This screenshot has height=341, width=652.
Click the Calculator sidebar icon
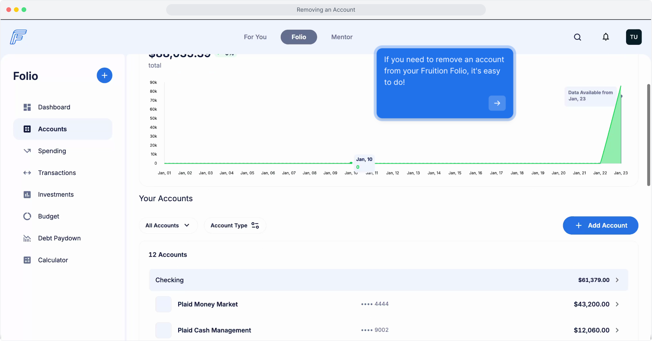tap(27, 260)
